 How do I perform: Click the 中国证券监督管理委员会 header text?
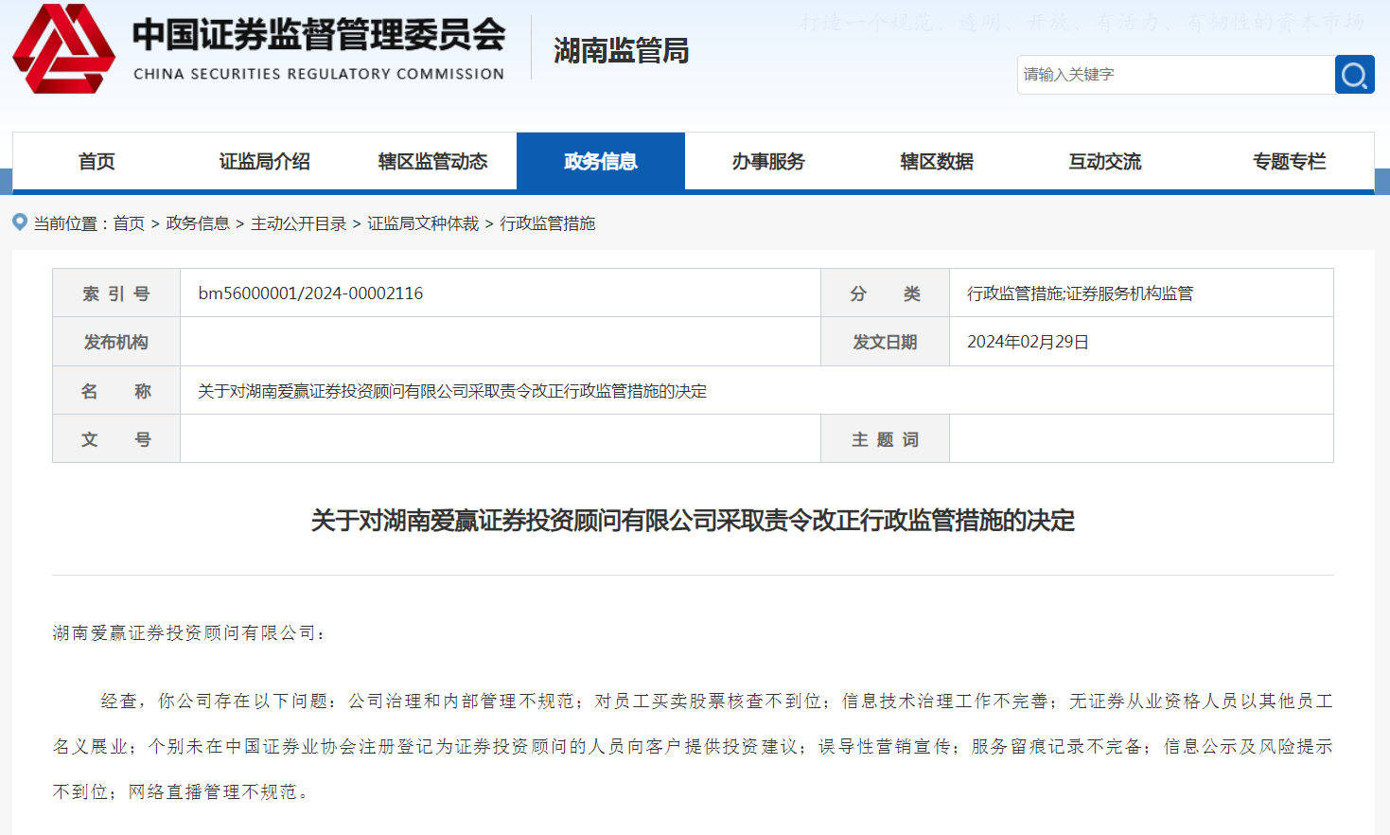[x=319, y=35]
